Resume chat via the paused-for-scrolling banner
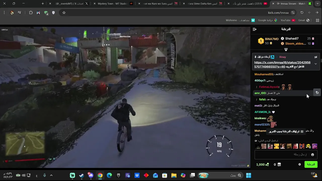 pyautogui.click(x=286, y=131)
